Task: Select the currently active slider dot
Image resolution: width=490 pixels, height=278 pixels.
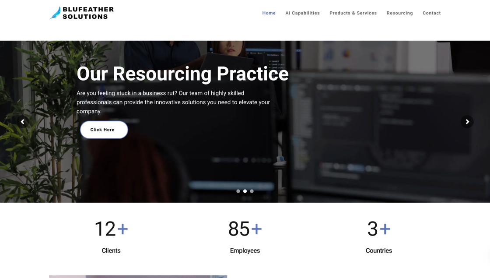Action: (245, 190)
